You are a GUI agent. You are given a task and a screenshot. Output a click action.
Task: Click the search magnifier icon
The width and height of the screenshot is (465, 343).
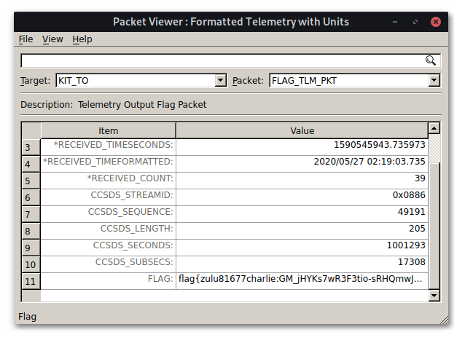[431, 60]
